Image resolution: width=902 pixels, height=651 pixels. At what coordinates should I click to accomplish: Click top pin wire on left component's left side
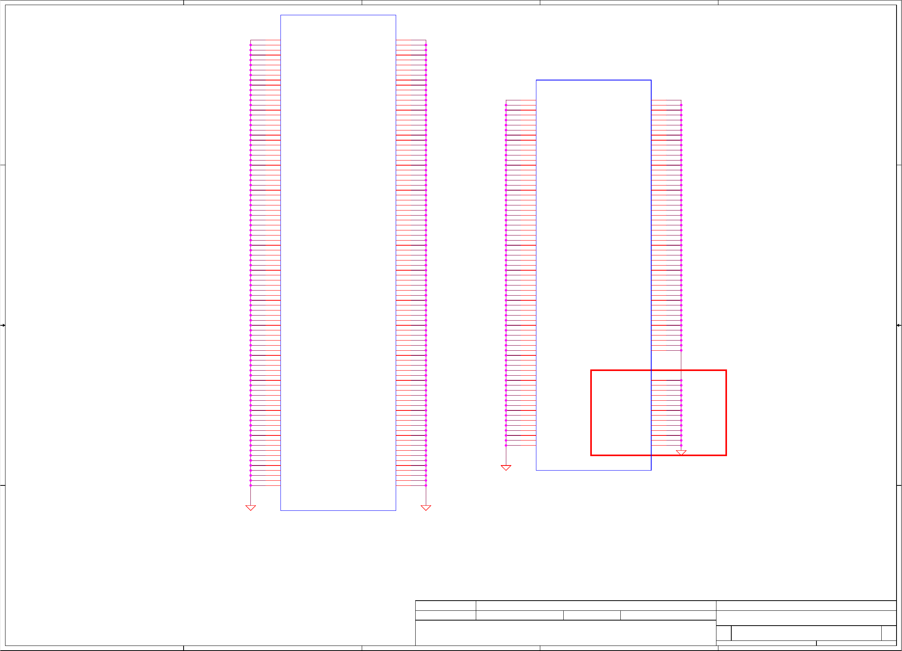pyautogui.click(x=265, y=40)
